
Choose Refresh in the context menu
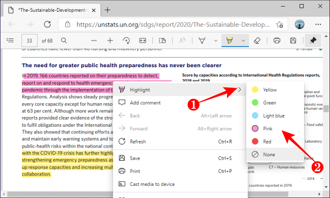coord(180,142)
